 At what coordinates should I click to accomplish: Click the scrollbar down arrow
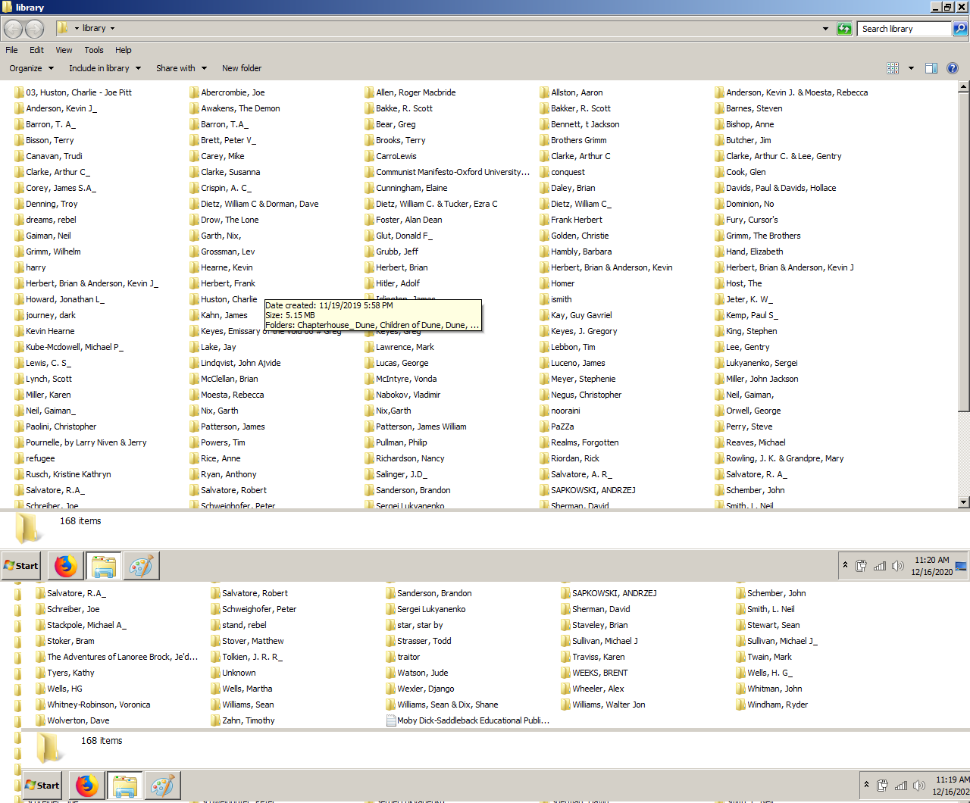964,502
